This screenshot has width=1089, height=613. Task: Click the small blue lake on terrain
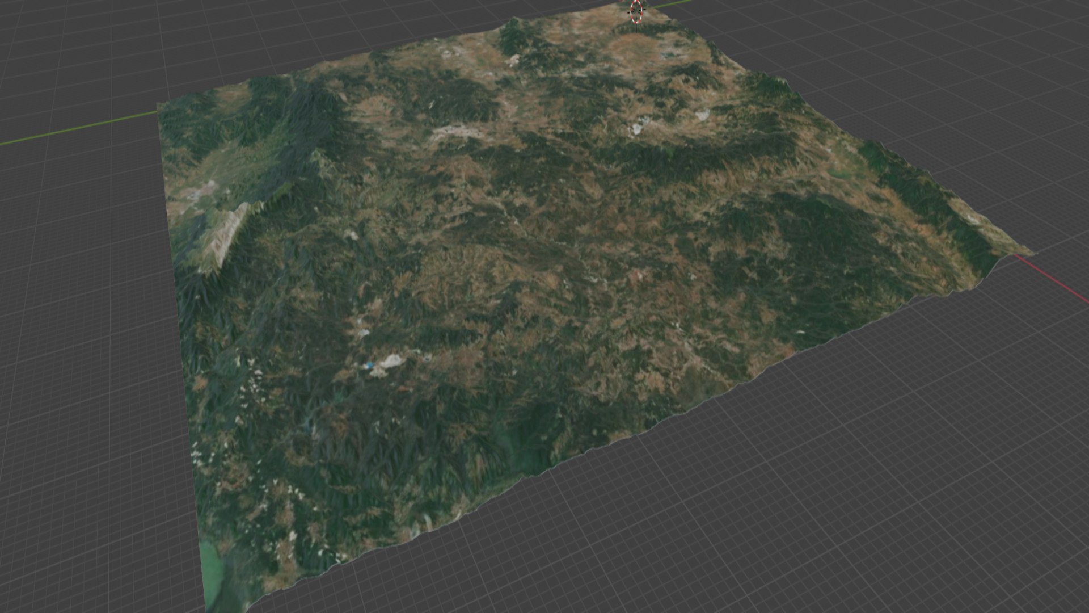(x=370, y=366)
